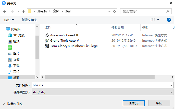Select Grand Theft Auto V shortcut
Image resolution: width=175 pixels, height=109 pixels.
[62, 41]
